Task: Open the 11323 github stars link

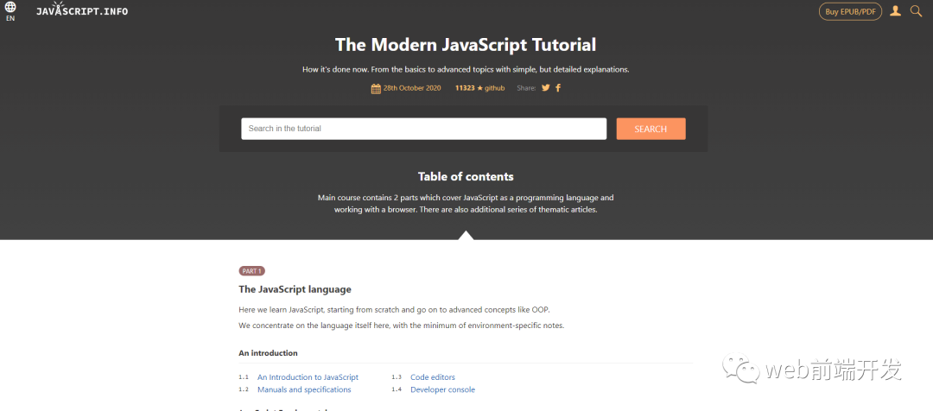Action: 479,88
